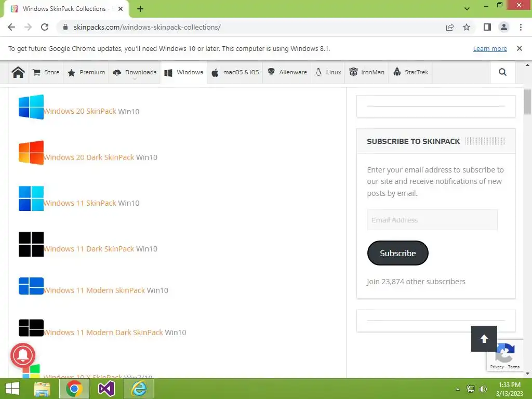Open the StarTrek section
Screen dimensions: 532x399
410,72
